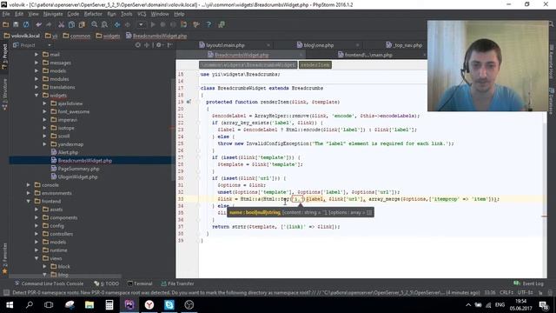Click the navigate Forward toolbar icon
This screenshot has width=556, height=313.
(x=128, y=24)
